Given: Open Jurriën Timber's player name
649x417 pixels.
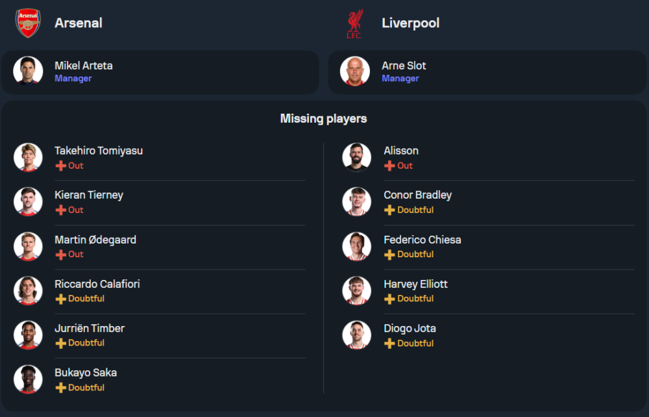Looking at the screenshot, I should (x=90, y=328).
